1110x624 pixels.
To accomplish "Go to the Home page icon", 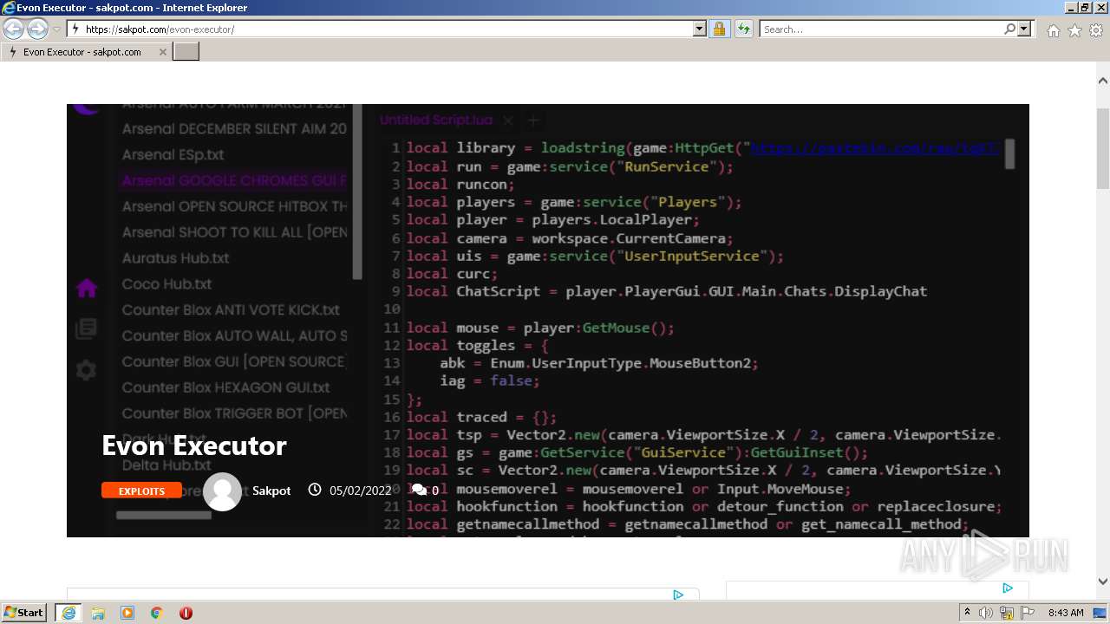I will (1053, 30).
